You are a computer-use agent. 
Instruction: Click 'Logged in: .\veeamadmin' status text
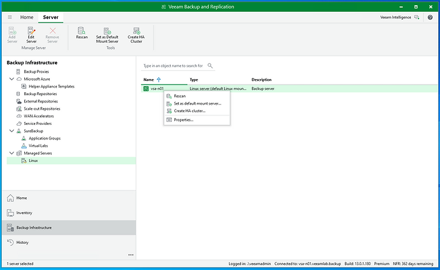click(250, 264)
